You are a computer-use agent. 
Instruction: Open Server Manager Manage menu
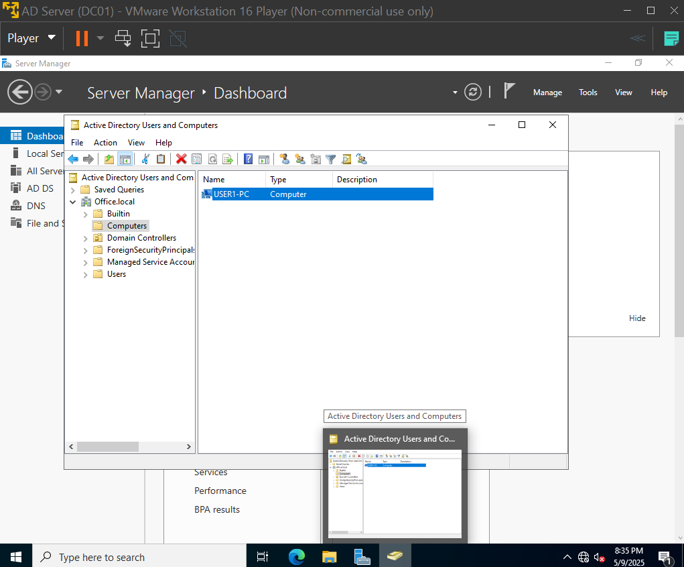(547, 92)
